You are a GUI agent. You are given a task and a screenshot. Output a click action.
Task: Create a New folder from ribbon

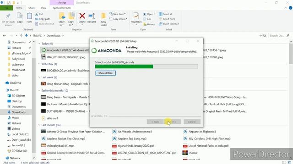click(x=103, y=19)
